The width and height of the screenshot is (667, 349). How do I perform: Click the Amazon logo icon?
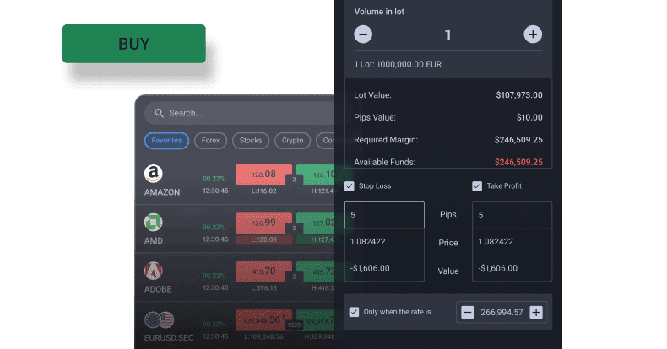point(153,173)
